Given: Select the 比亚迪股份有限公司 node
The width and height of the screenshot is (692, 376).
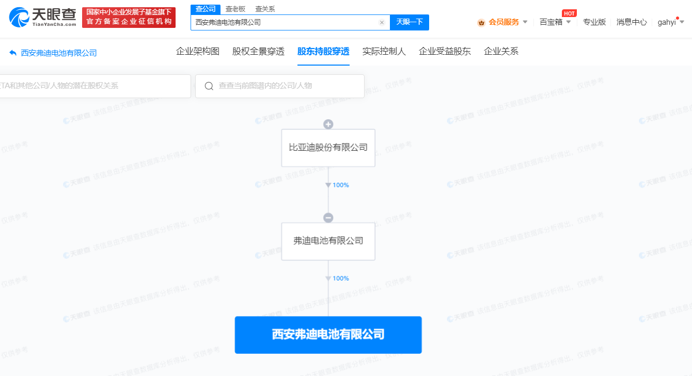Looking at the screenshot, I should [x=328, y=148].
